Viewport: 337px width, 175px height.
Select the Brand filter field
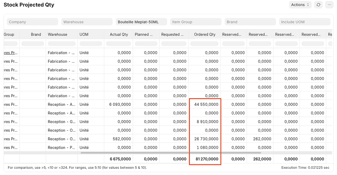[250, 22]
